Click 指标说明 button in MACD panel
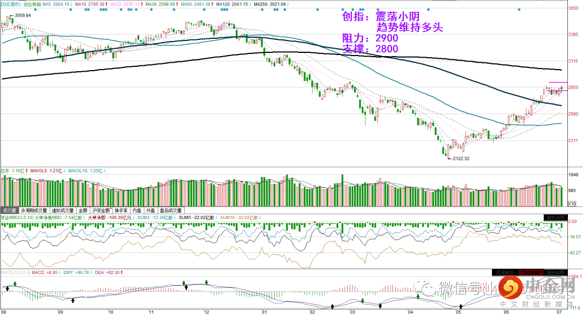Screen dimensions: 583x314 click(x=555, y=272)
